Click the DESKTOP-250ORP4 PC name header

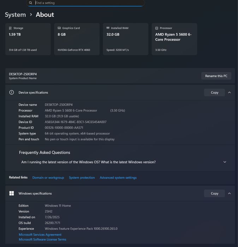pos(23,74)
